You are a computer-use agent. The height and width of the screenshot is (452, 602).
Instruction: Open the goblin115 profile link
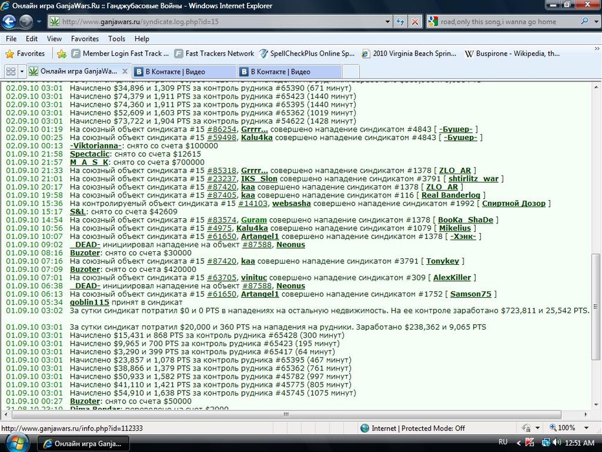tap(89, 302)
